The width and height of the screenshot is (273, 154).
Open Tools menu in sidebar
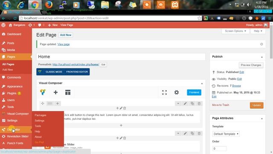point(10,107)
